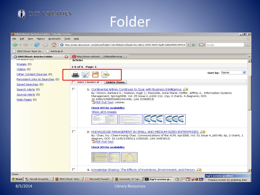Click volume speaker tray icon

[x=197, y=179]
